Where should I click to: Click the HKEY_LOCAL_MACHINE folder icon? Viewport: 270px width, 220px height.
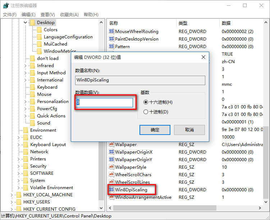[19, 195]
